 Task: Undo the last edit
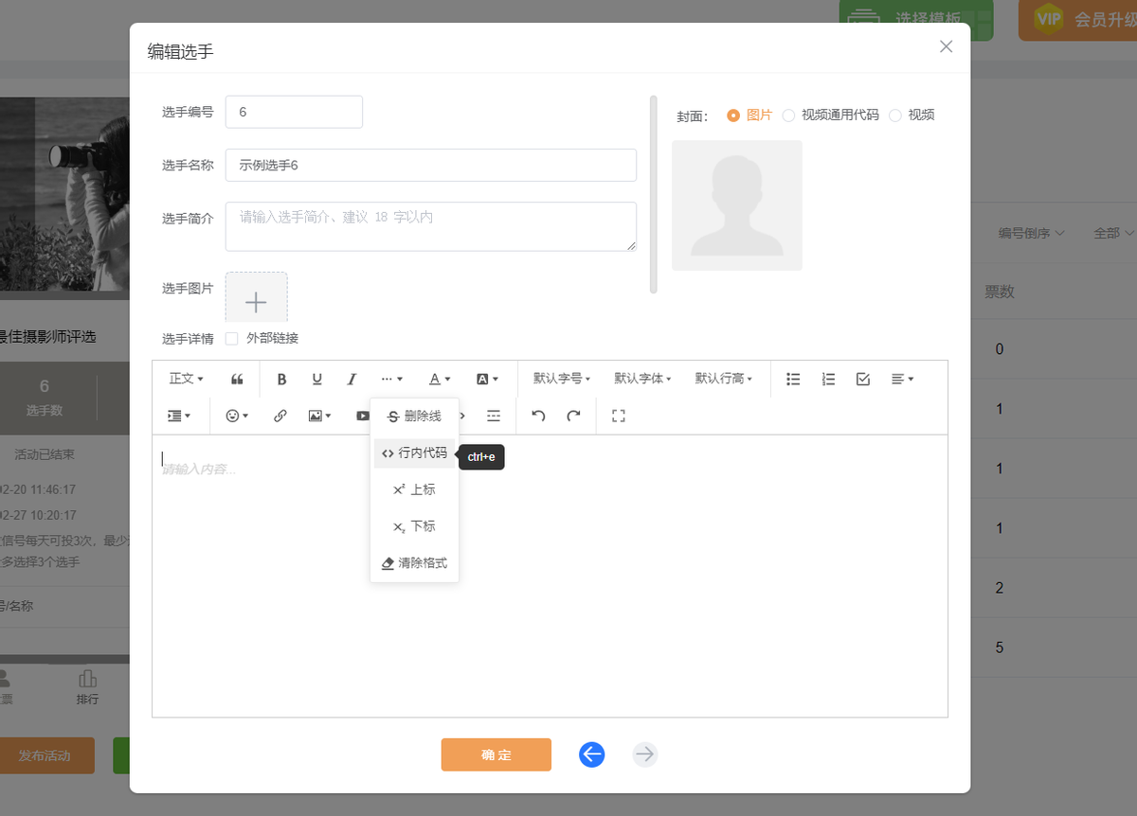click(538, 416)
